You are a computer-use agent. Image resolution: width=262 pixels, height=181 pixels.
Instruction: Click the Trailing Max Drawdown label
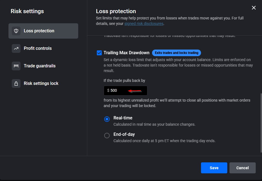pos(127,53)
